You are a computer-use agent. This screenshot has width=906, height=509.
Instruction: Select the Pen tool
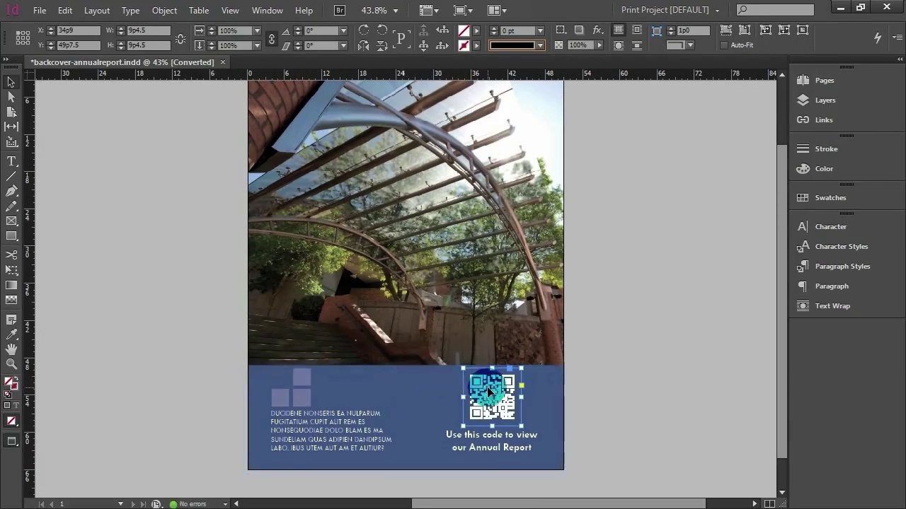[11, 191]
